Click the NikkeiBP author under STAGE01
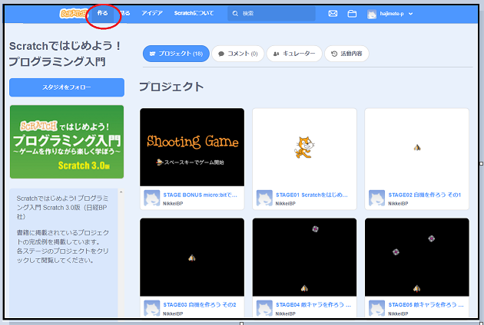 286,204
